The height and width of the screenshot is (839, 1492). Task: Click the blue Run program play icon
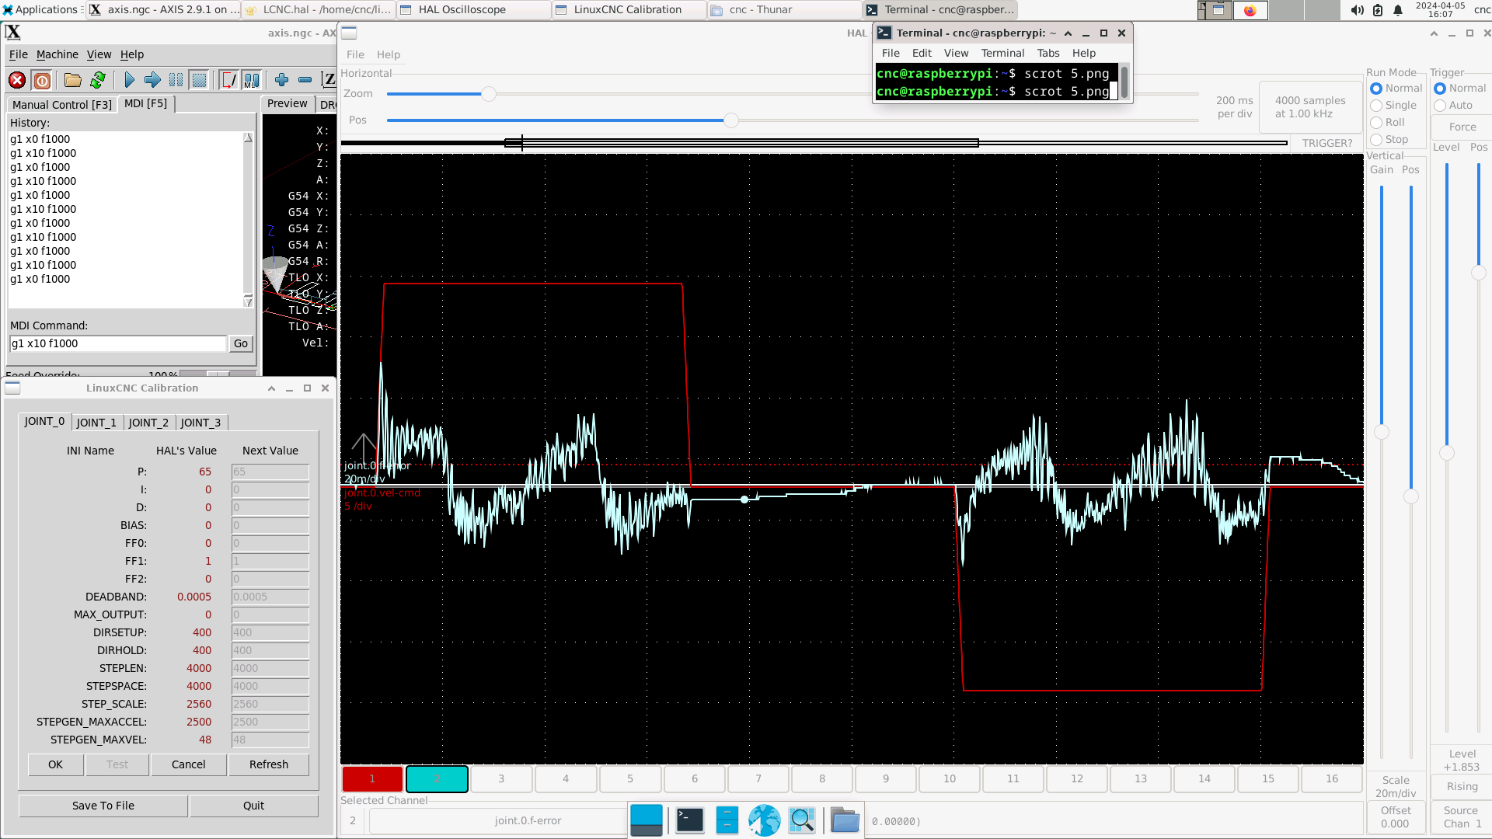point(129,80)
